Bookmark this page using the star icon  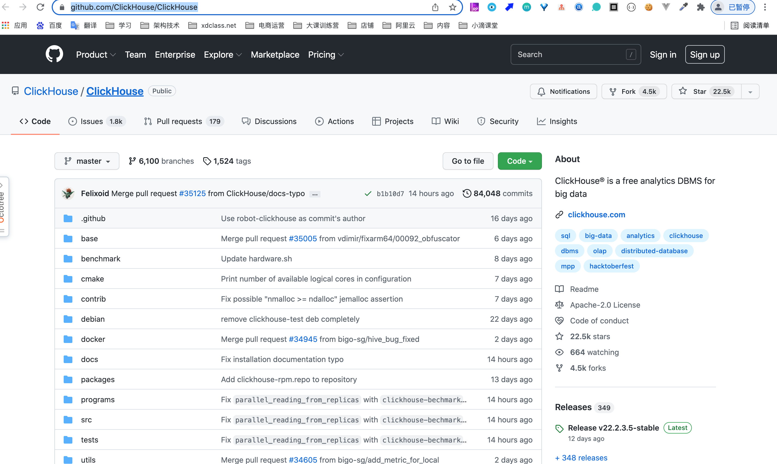(452, 7)
